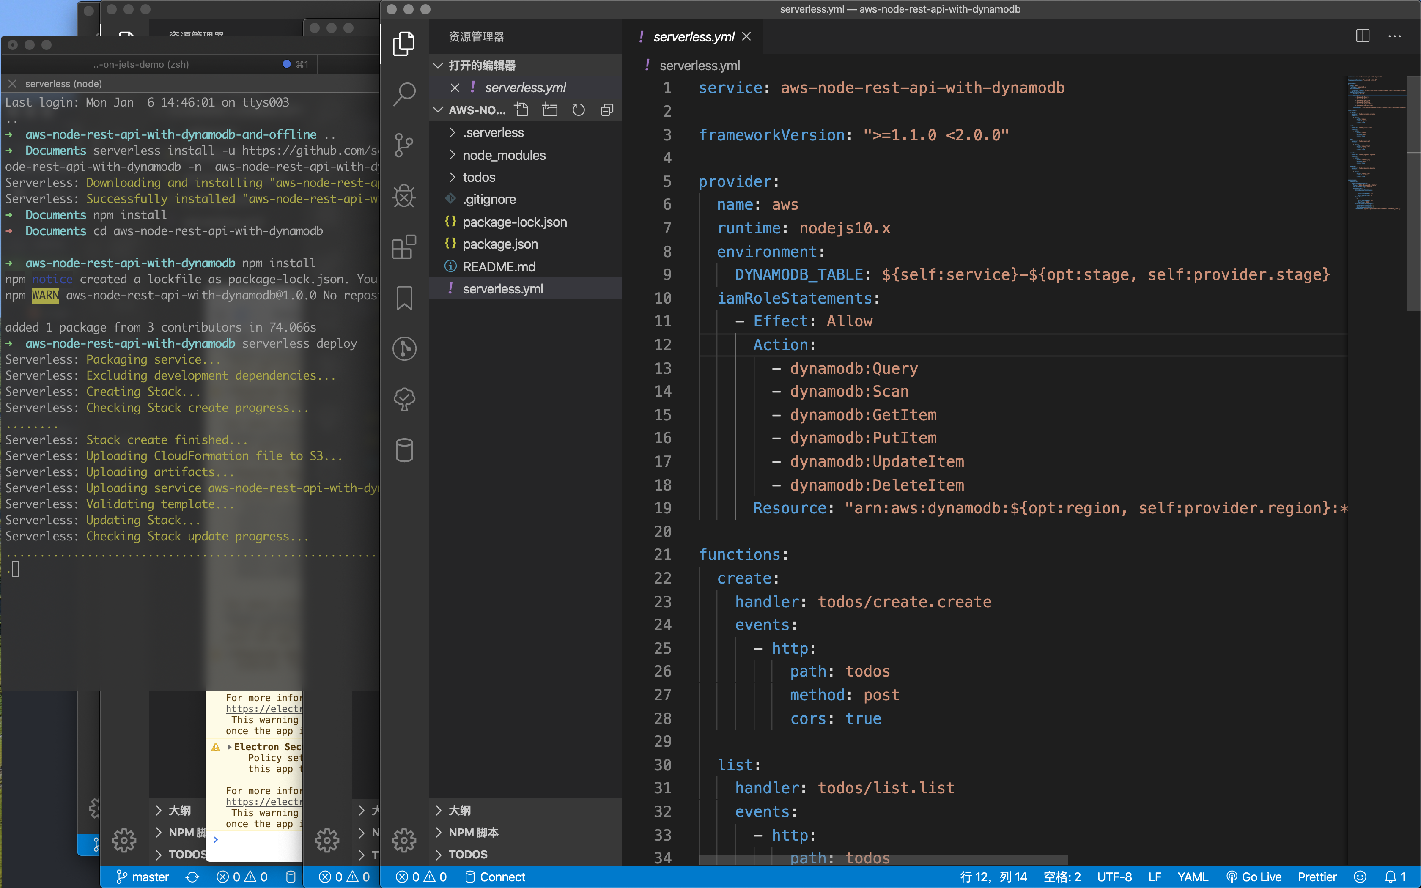1421x888 pixels.
Task: Open the database view in activity bar
Action: 404,450
